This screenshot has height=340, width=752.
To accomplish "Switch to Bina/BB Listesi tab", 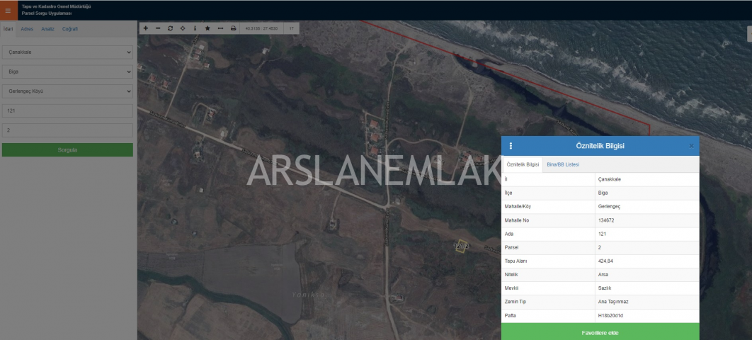I will (563, 164).
